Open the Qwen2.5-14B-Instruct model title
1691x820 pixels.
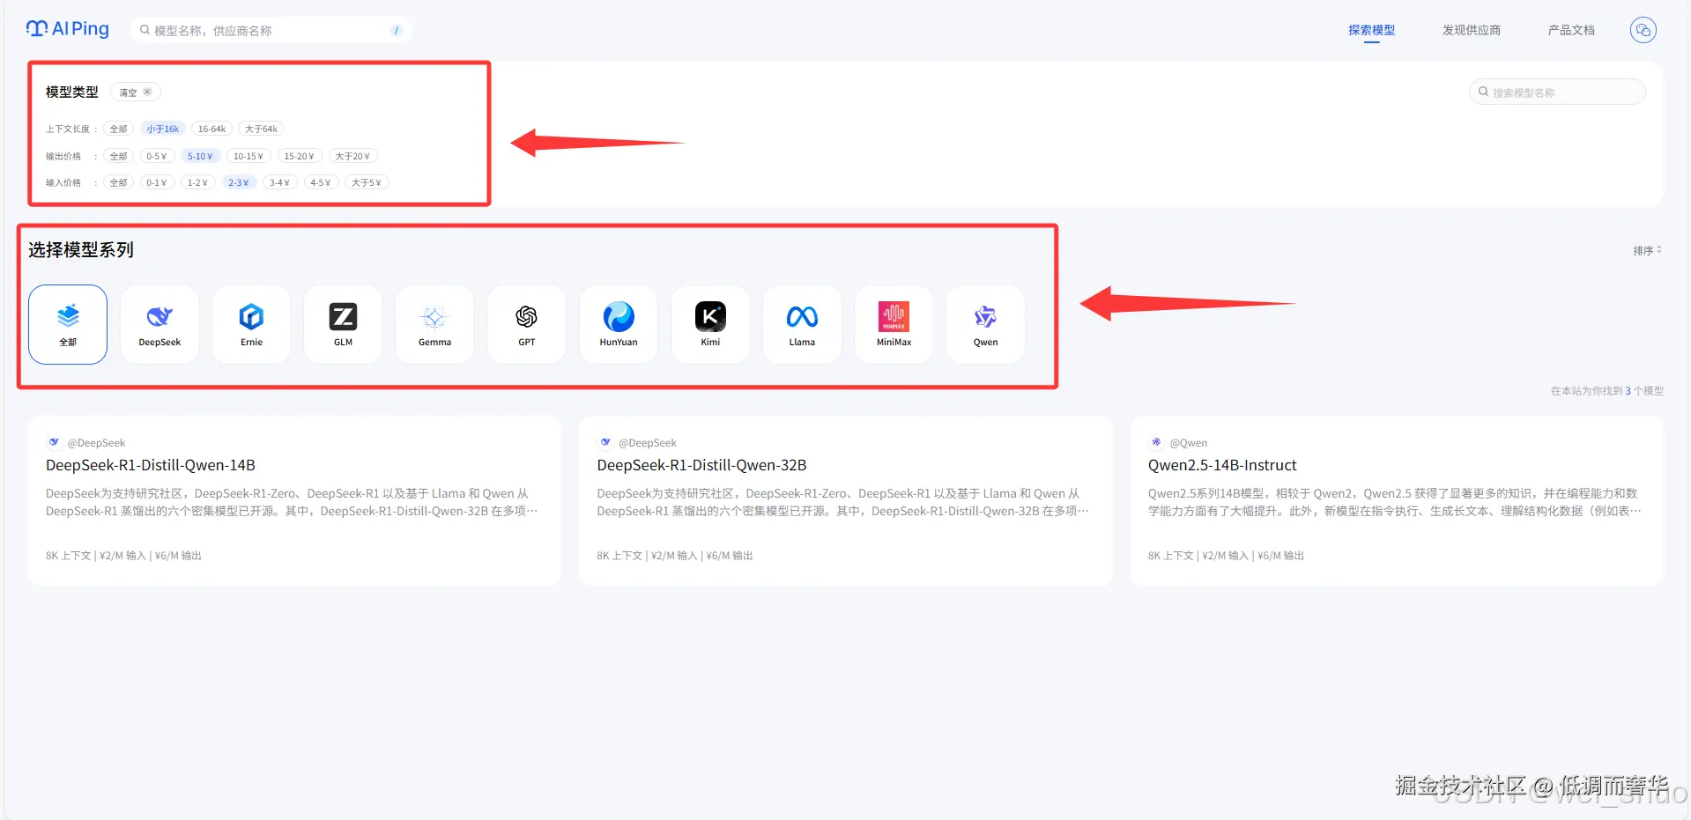pyautogui.click(x=1222, y=465)
